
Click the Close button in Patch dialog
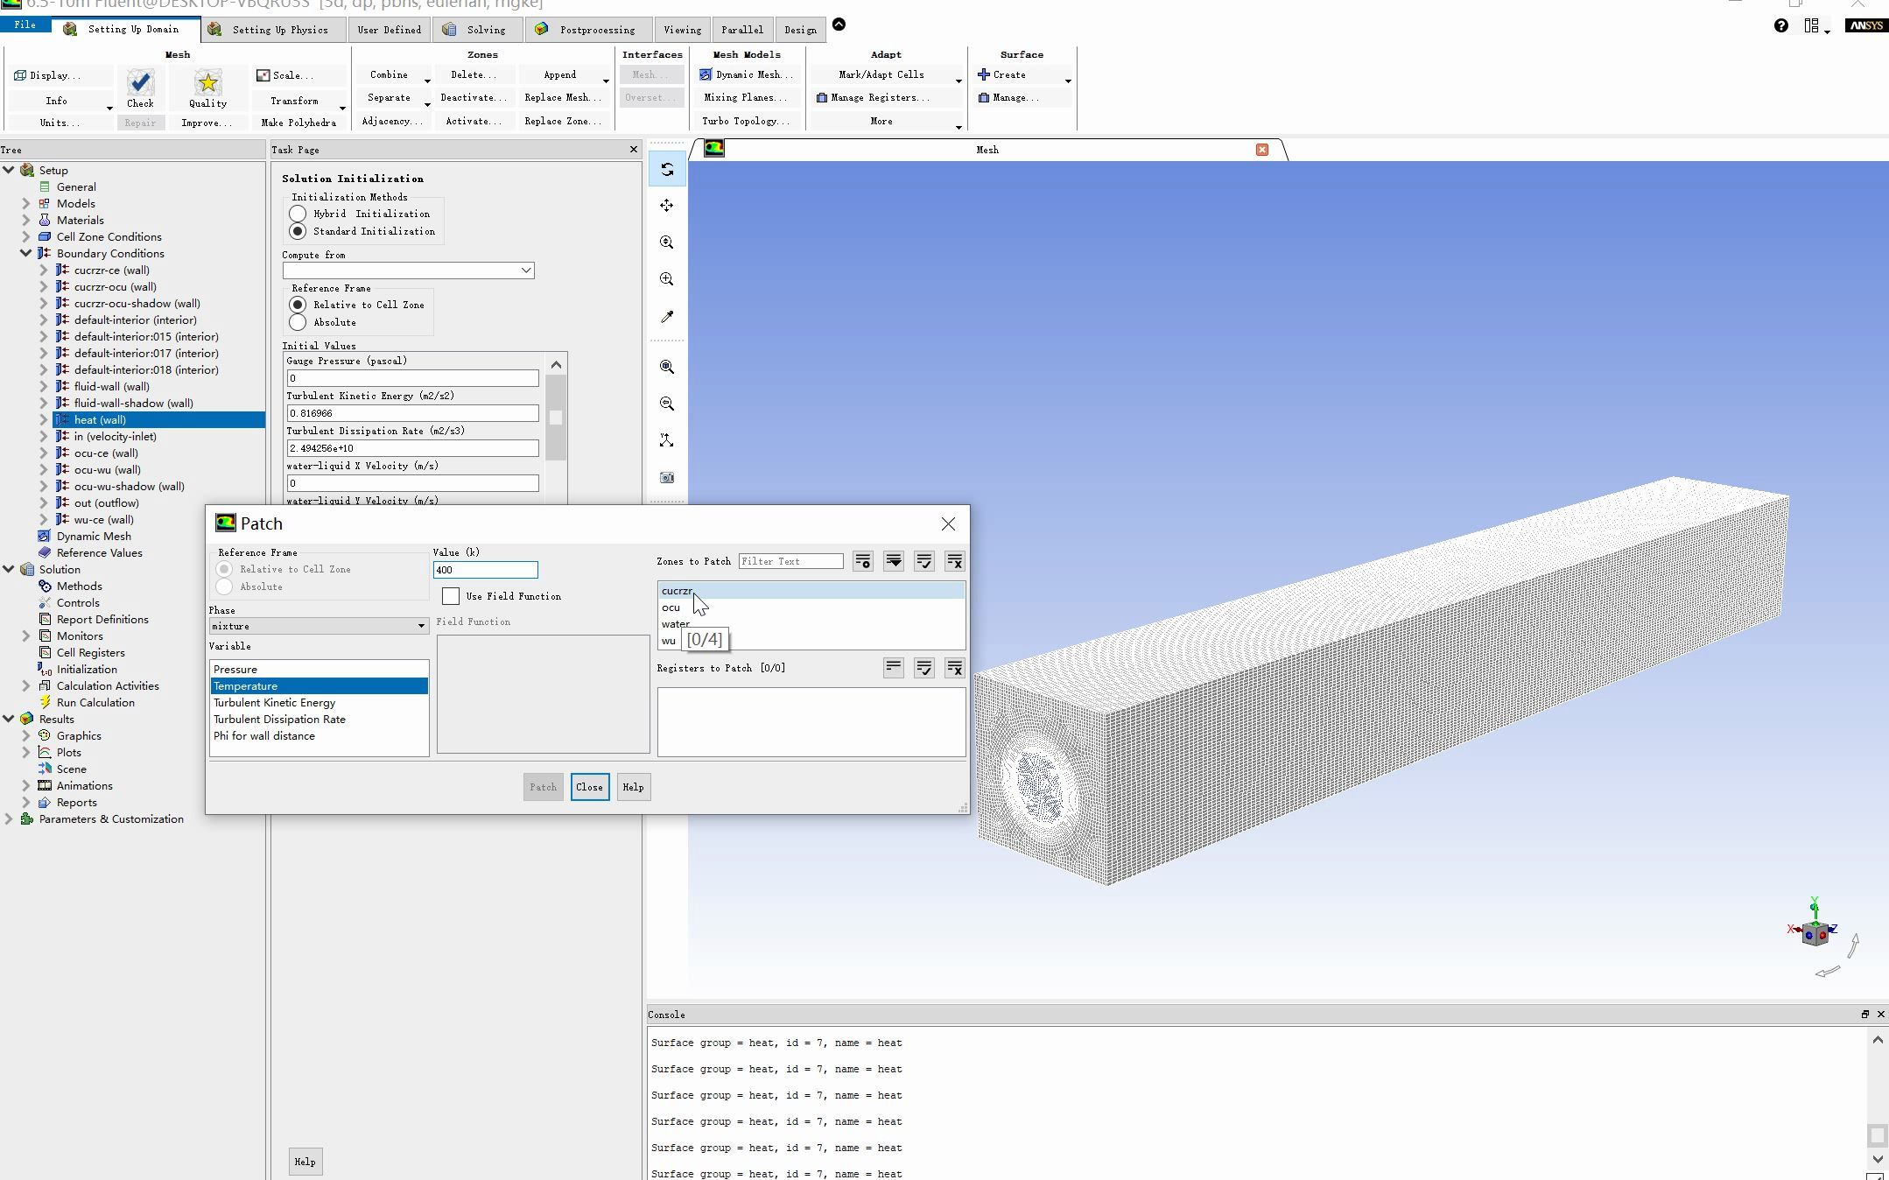coord(589,787)
